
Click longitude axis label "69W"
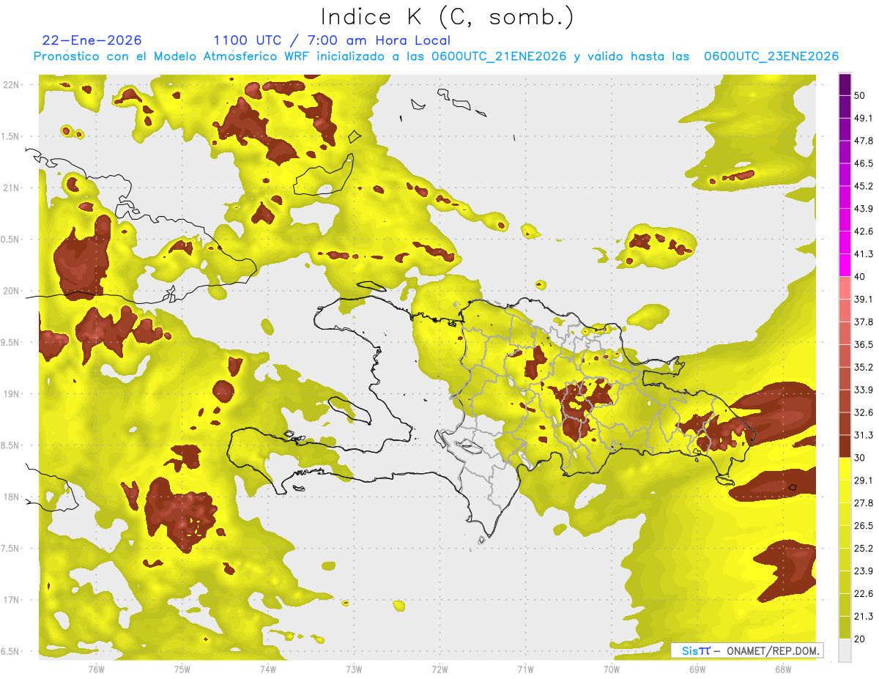(x=697, y=669)
